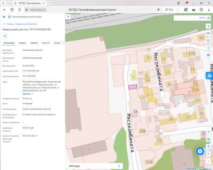The image size is (213, 170).
Task: Select the area selection tool on the map
Action: click(x=208, y=41)
